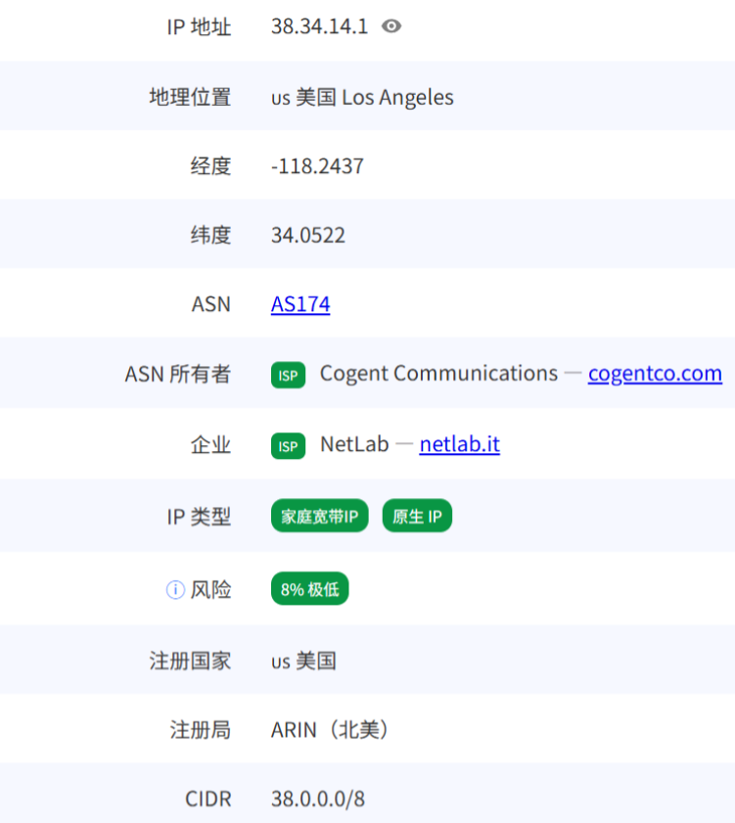Image resolution: width=735 pixels, height=823 pixels.
Task: Click the us flag code in 注册国家 row
Action: [280, 662]
